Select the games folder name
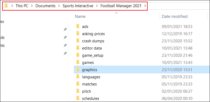Screen dimensions: 210x102 click(88, 63)
